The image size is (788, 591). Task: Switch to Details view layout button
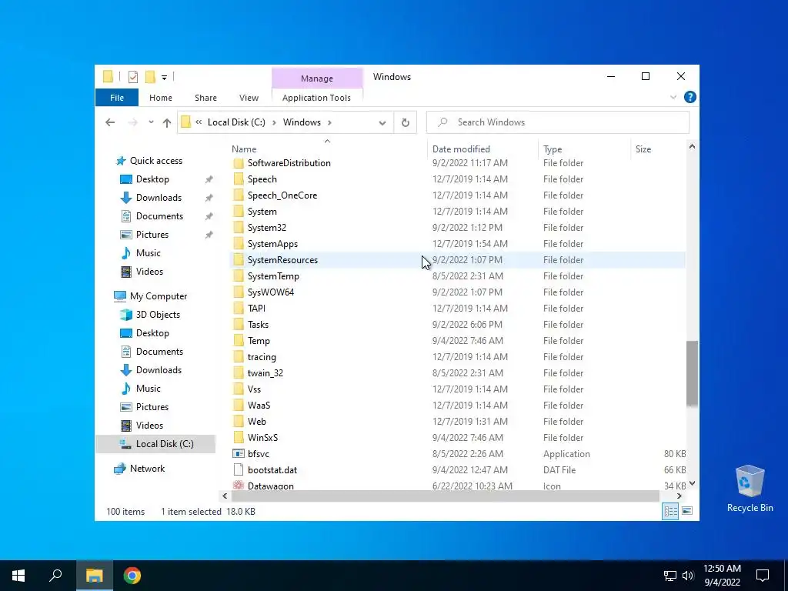pyautogui.click(x=670, y=511)
